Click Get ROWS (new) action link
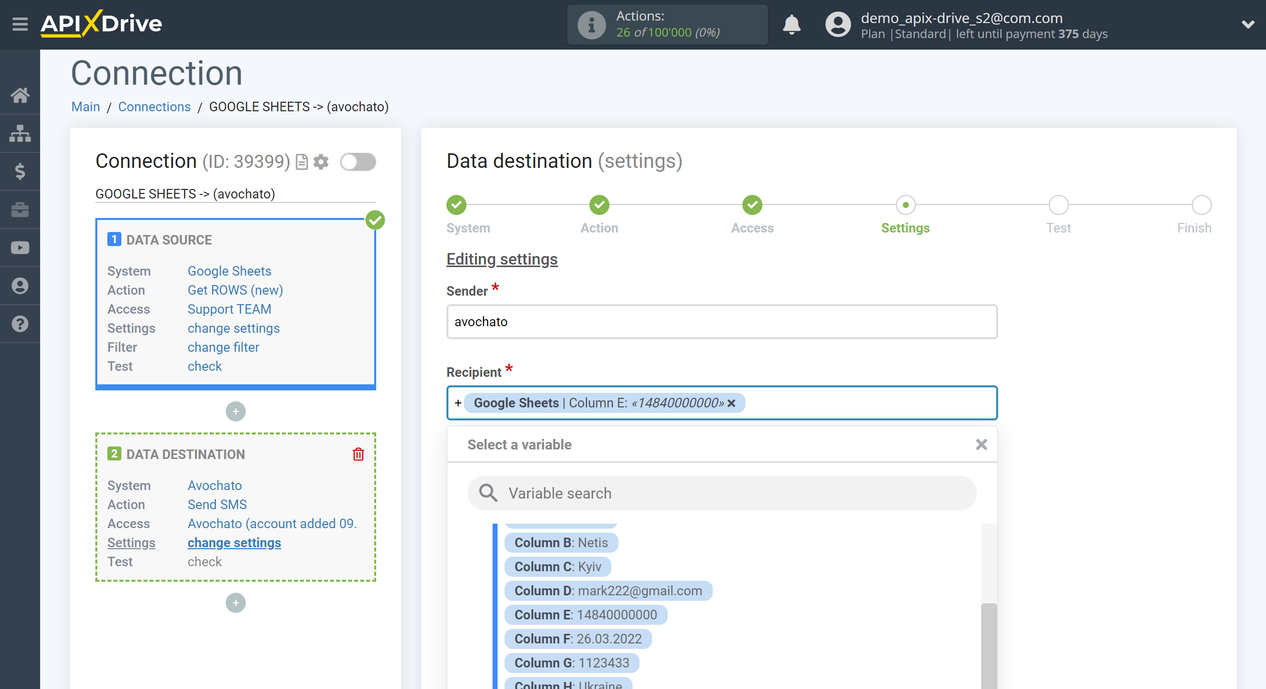Image resolution: width=1266 pixels, height=689 pixels. (x=235, y=290)
